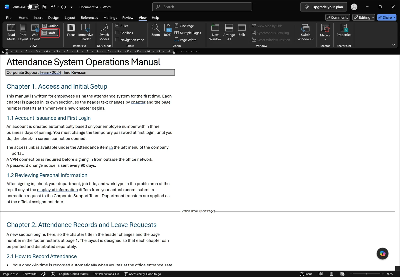This screenshot has height=277, width=400.
Task: Undo the last action
Action: (52, 7)
